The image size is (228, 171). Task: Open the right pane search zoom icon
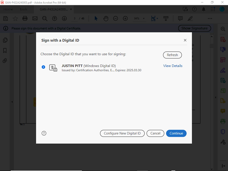click(x=223, y=29)
